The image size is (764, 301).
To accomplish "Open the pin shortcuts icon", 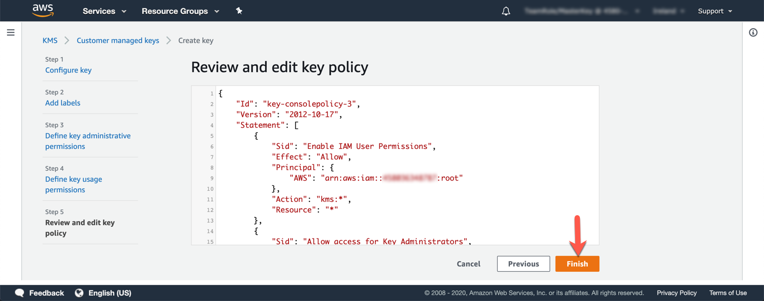I will (x=239, y=11).
